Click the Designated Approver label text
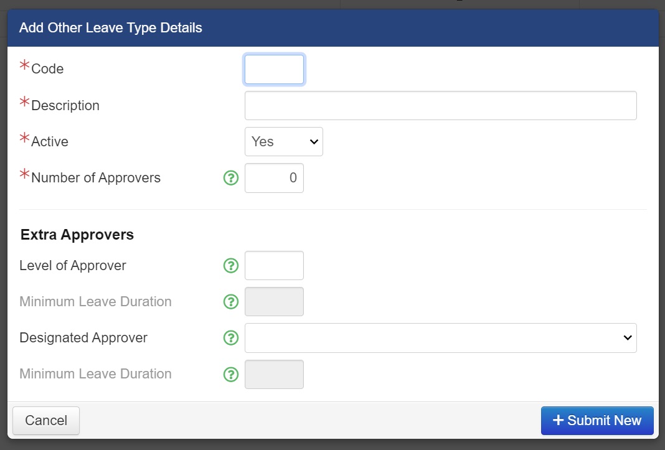 pyautogui.click(x=83, y=338)
